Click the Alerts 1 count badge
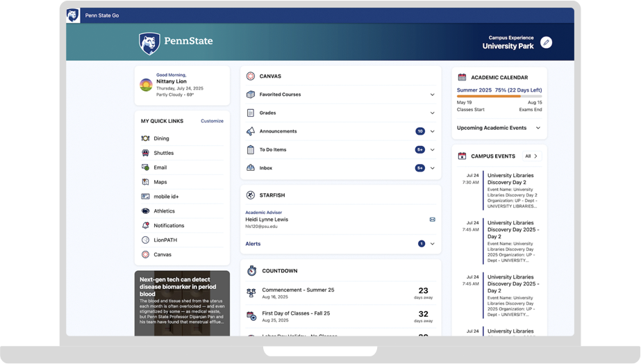The image size is (641, 364). coord(422,244)
